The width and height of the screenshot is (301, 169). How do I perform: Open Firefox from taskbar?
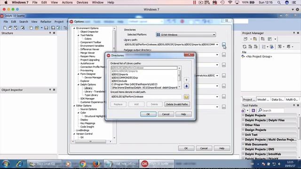click(96, 164)
